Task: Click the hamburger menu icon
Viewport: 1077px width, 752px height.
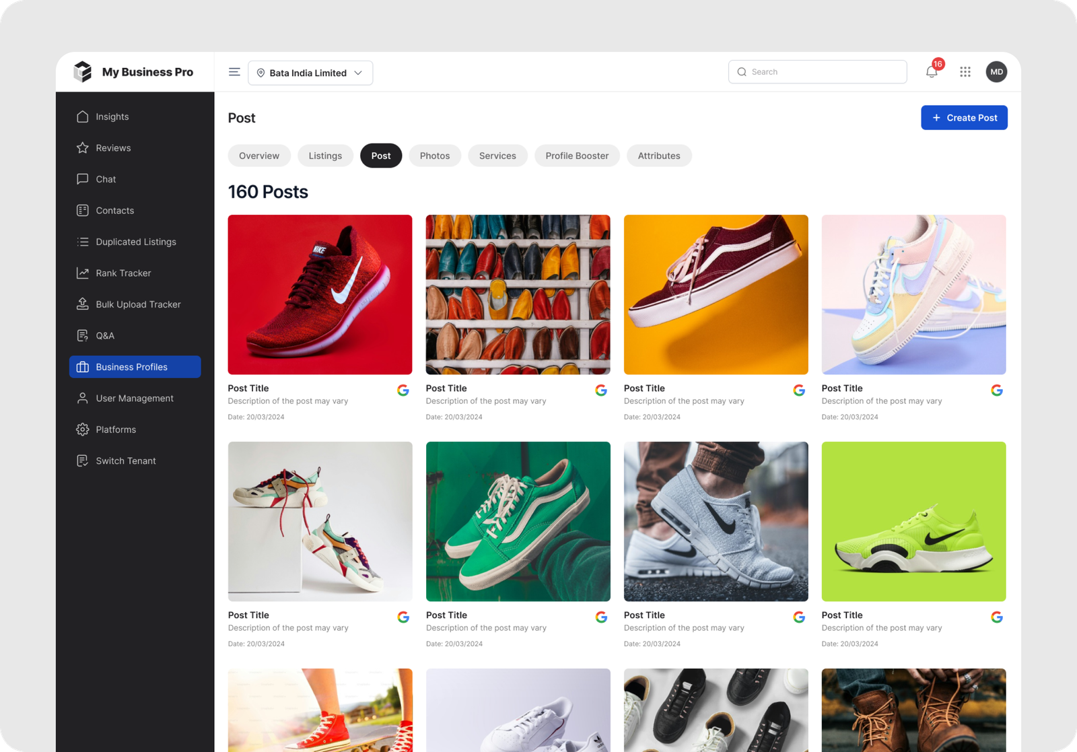Action: [234, 72]
